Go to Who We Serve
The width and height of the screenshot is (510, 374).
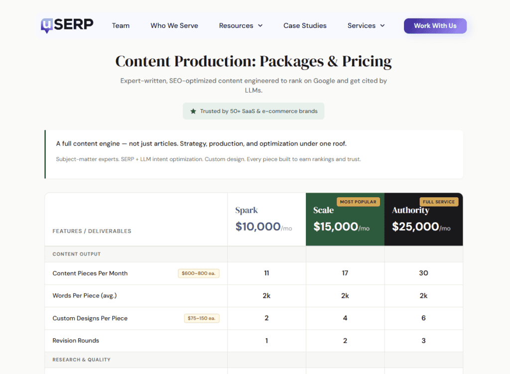tap(174, 26)
